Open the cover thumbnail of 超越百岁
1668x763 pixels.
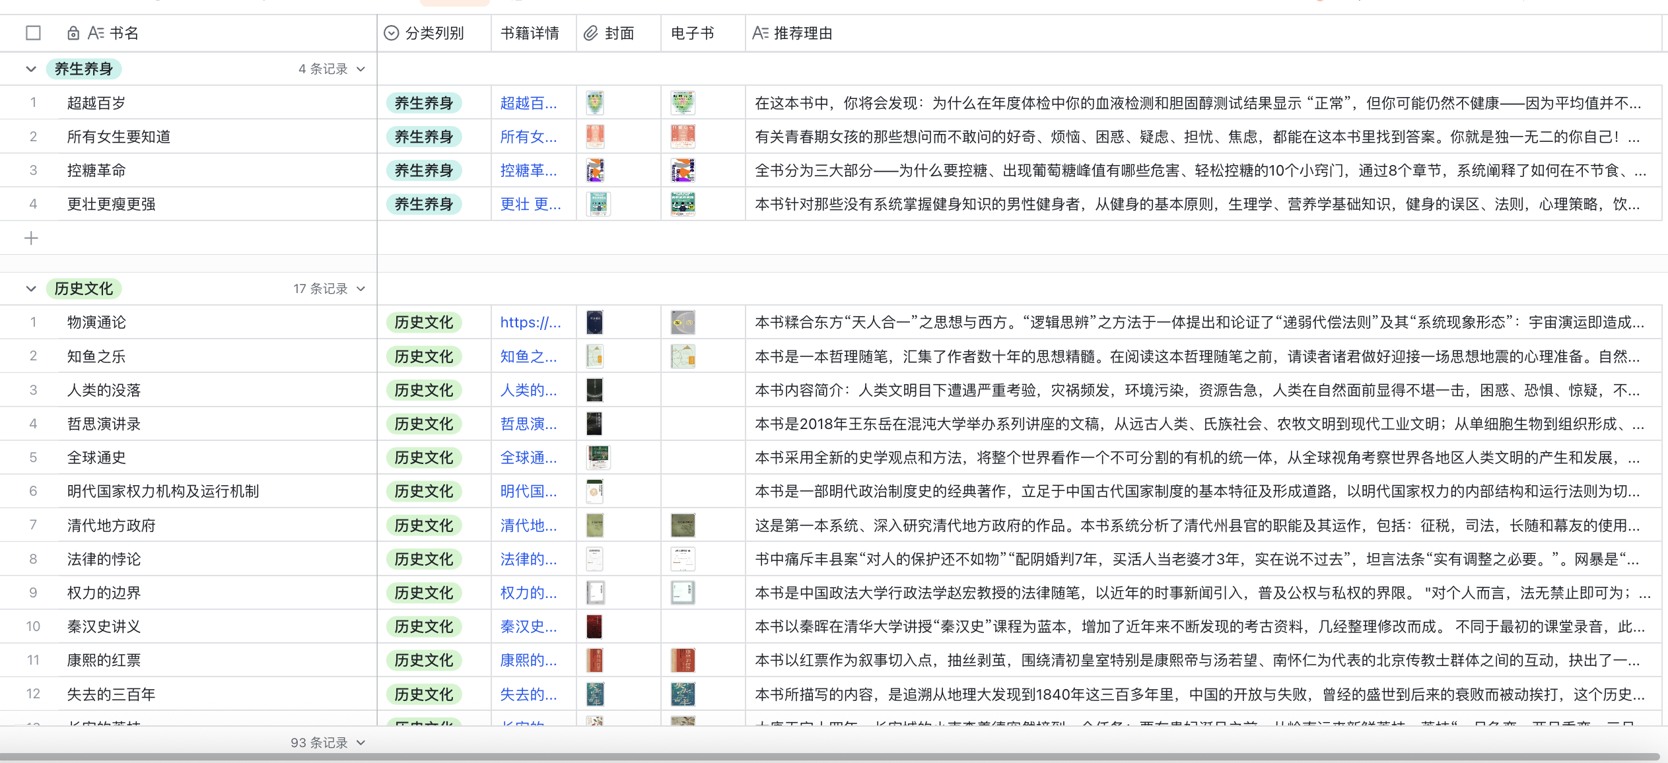tap(595, 103)
